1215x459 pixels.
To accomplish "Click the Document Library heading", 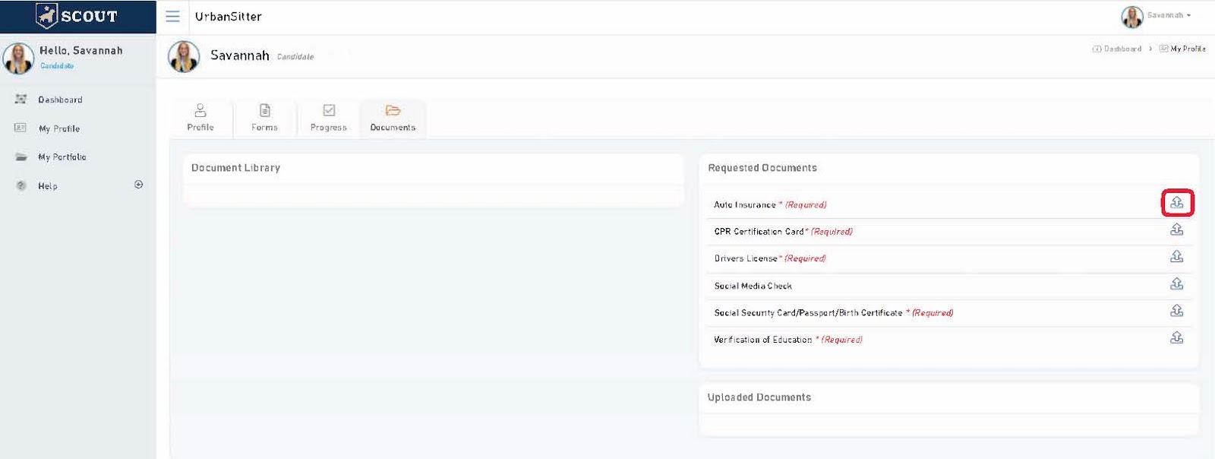I will coord(235,168).
